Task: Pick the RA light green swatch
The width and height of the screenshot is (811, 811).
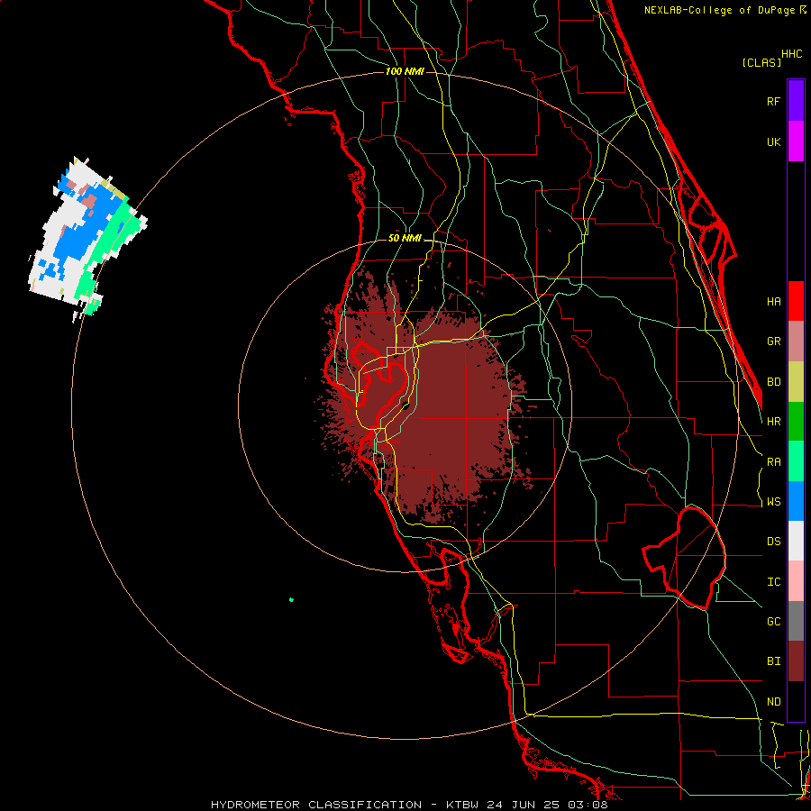Action: pos(796,461)
